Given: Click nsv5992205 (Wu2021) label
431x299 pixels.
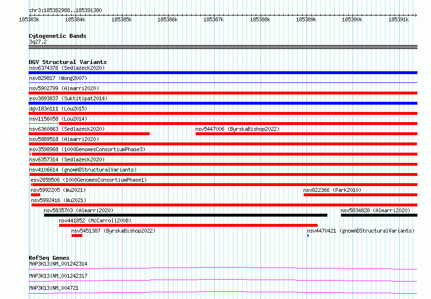Looking at the screenshot, I should click(x=58, y=190).
